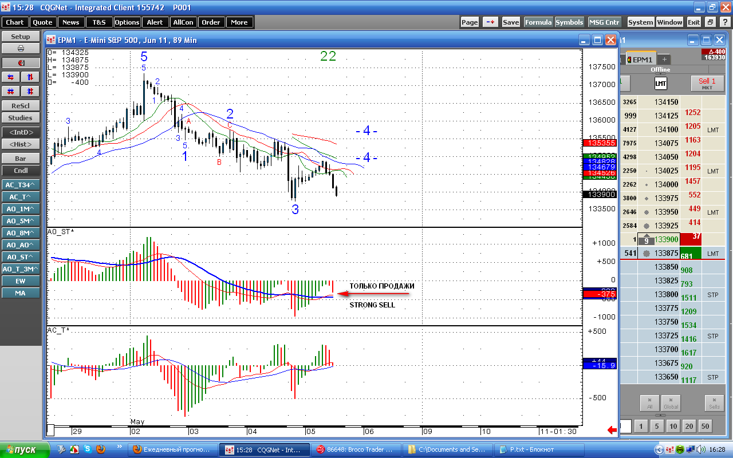The width and height of the screenshot is (733, 458).
Task: Click the red magnet icon button
Action: 21,63
